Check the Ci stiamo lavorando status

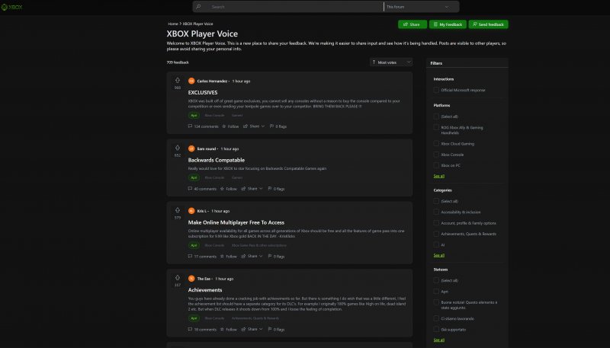pyautogui.click(x=436, y=318)
